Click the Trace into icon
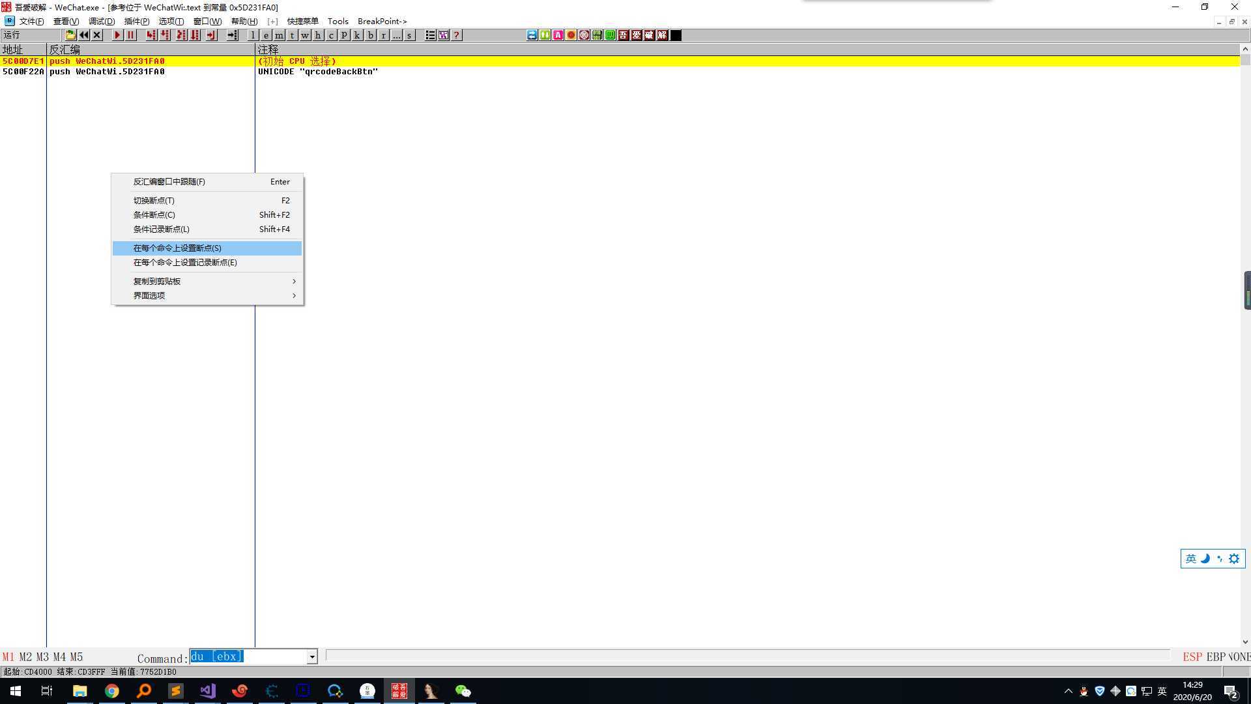This screenshot has height=704, width=1251. pos(181,35)
